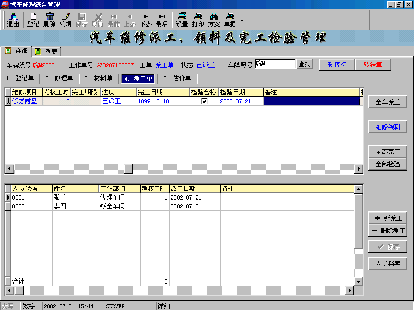The width and height of the screenshot is (414, 311).
Task: Click the 删除 delete trash icon
Action: (x=49, y=20)
